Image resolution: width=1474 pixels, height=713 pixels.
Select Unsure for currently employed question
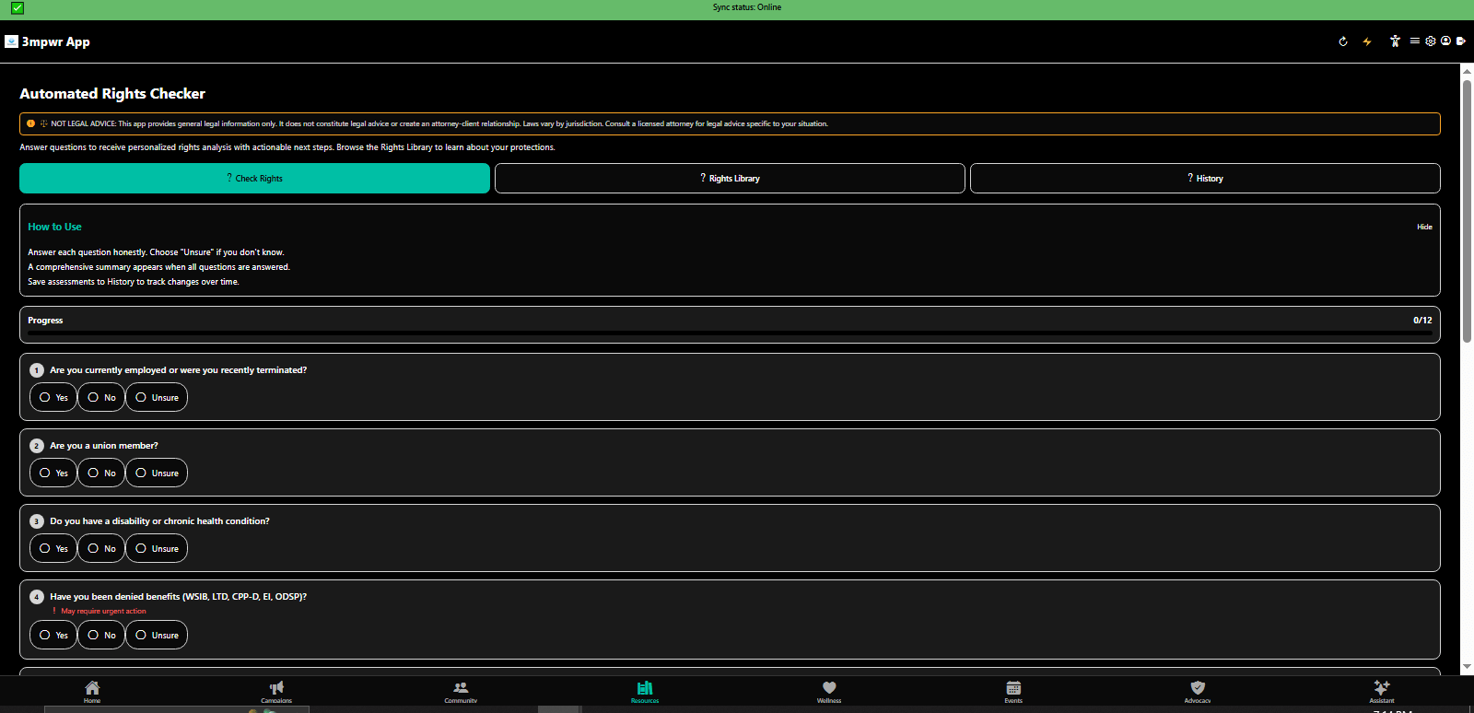pos(157,397)
